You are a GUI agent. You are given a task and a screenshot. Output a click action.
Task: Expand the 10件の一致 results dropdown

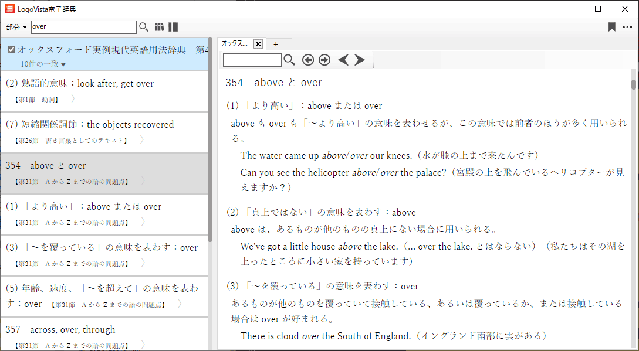pyautogui.click(x=63, y=64)
